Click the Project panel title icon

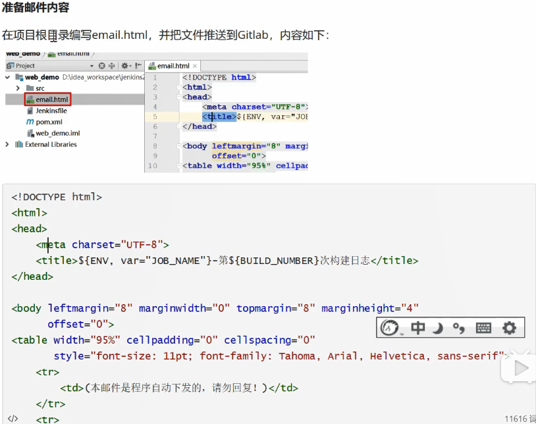(x=11, y=65)
